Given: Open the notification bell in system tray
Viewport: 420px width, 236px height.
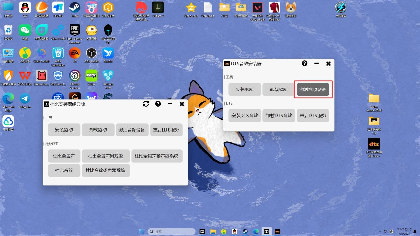Looking at the screenshot, I should point(415,232).
